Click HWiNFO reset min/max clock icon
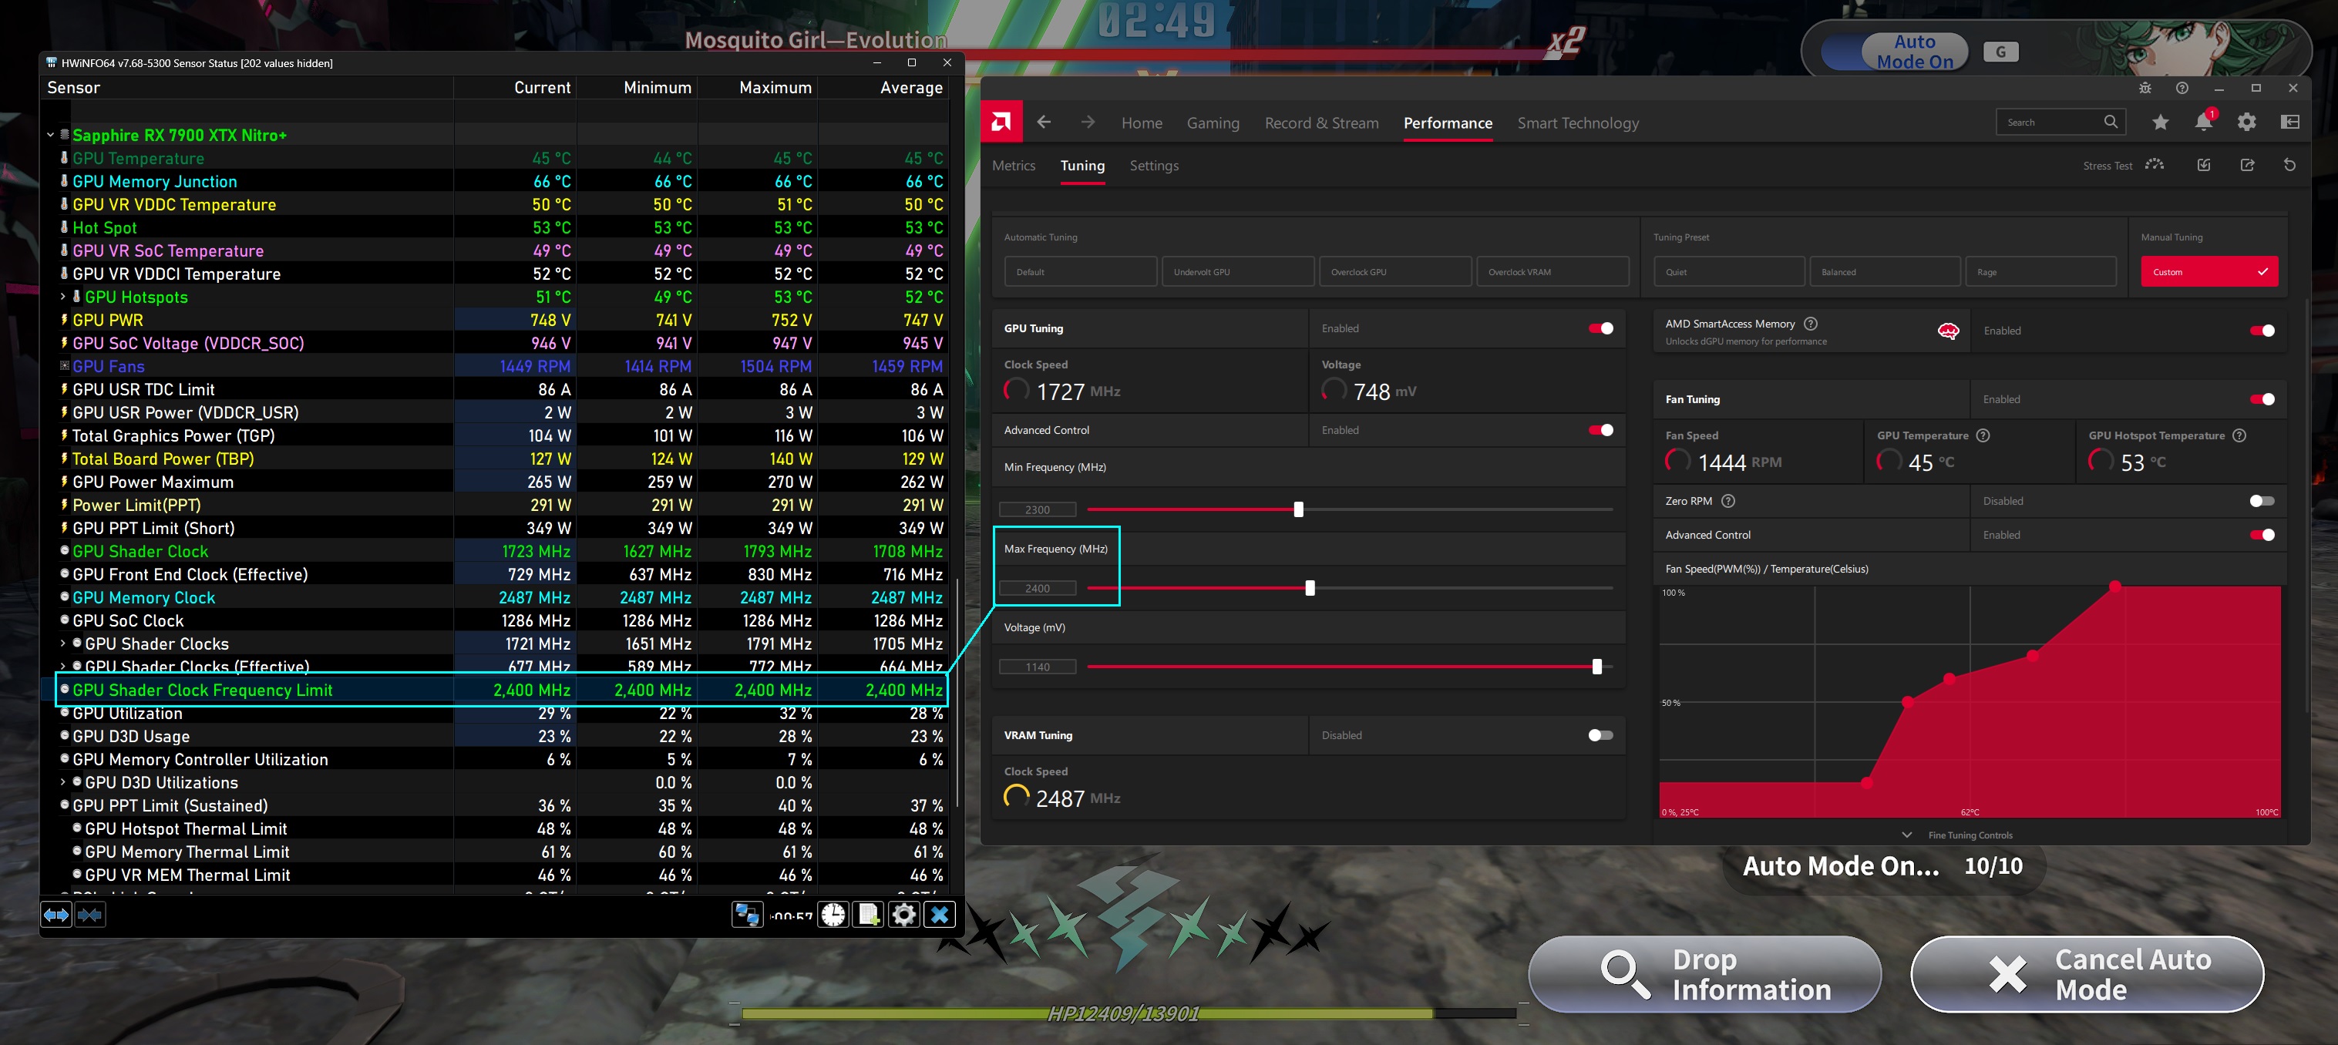The image size is (2338, 1045). [833, 914]
